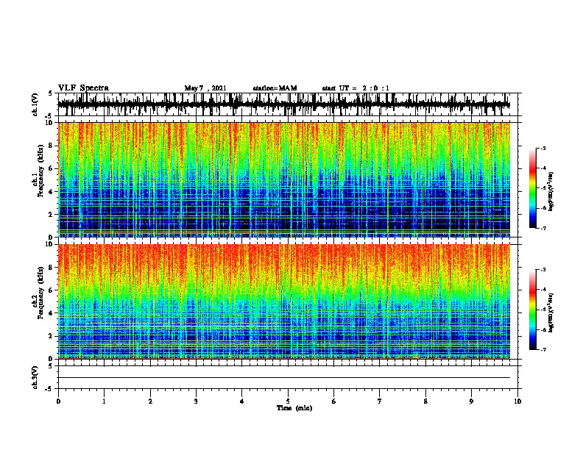Click the "10" tick label on time axis
This screenshot has width=583, height=450.
(x=517, y=401)
